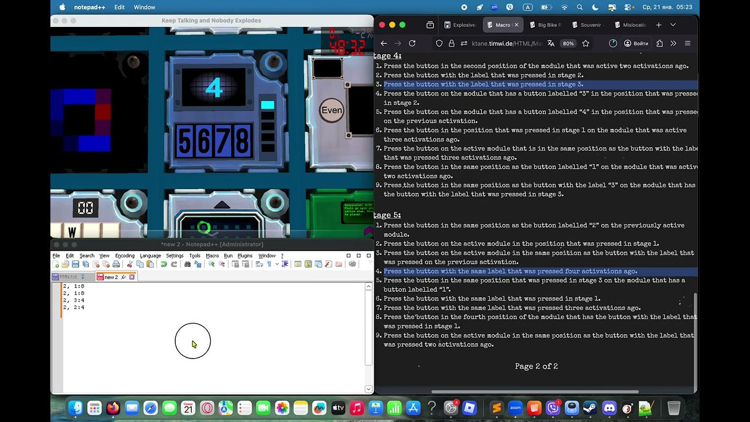Open the Copy icon in Notepad++ toolbar
750x422 pixels.
(x=139, y=264)
